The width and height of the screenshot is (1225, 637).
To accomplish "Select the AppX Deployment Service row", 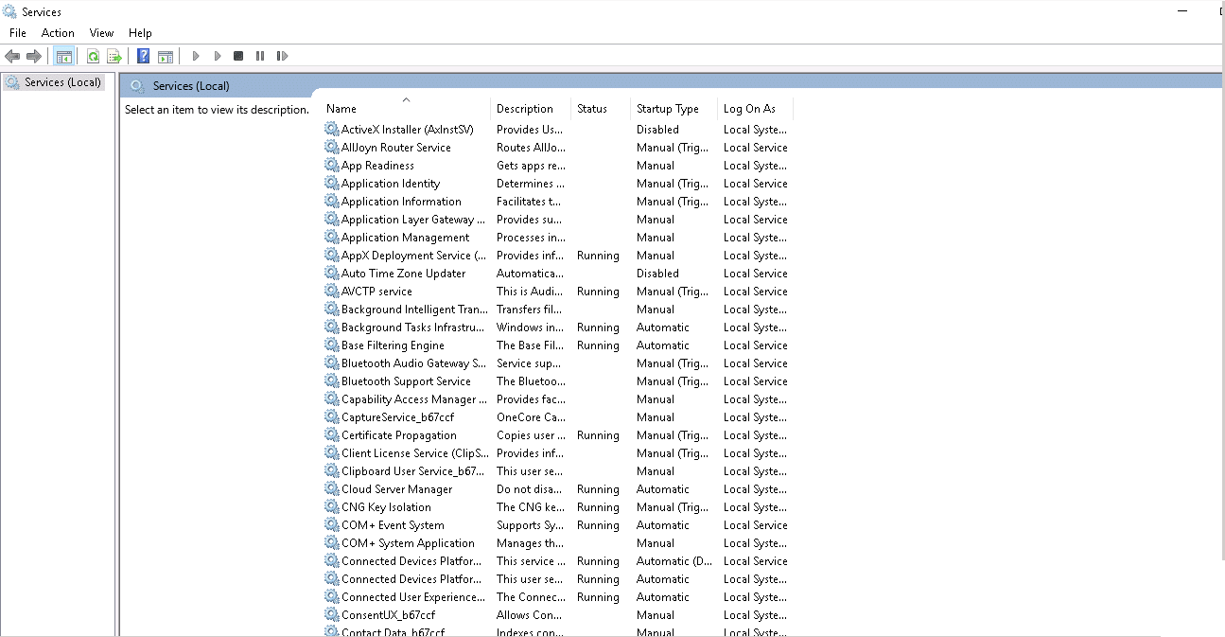I will coord(556,255).
